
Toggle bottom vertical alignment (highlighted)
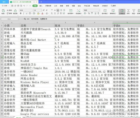click(58, 10)
